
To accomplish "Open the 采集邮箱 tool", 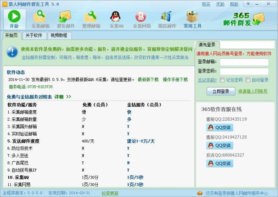I will pyautogui.click(x=41, y=19).
